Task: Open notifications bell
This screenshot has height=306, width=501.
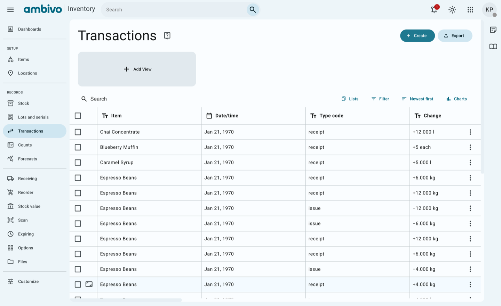Action: click(434, 10)
